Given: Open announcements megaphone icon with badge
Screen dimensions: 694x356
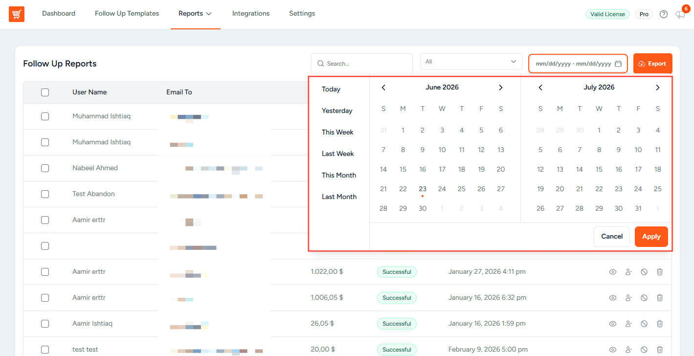Looking at the screenshot, I should click(x=680, y=14).
